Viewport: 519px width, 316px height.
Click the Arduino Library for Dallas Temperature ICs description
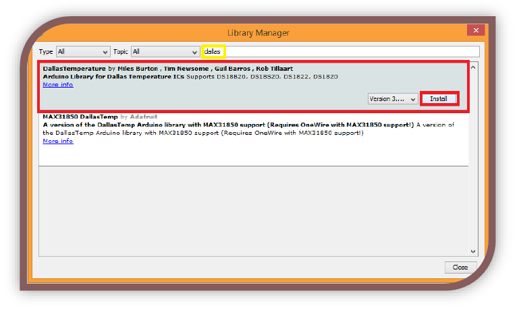113,77
